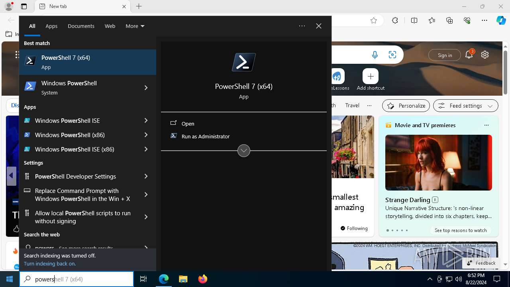The width and height of the screenshot is (510, 287).
Task: Open Edge notifications bell
Action: point(469,55)
